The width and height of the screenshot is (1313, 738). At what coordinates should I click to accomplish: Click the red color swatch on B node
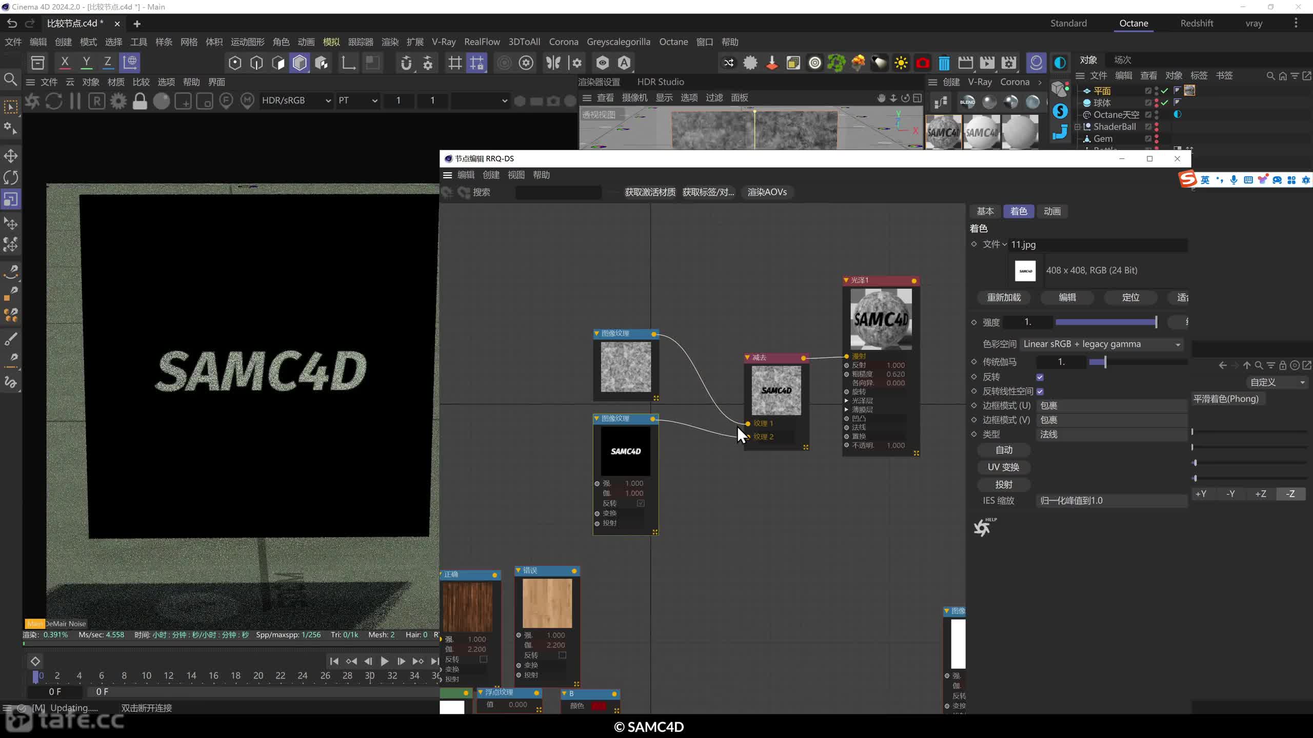pyautogui.click(x=598, y=706)
